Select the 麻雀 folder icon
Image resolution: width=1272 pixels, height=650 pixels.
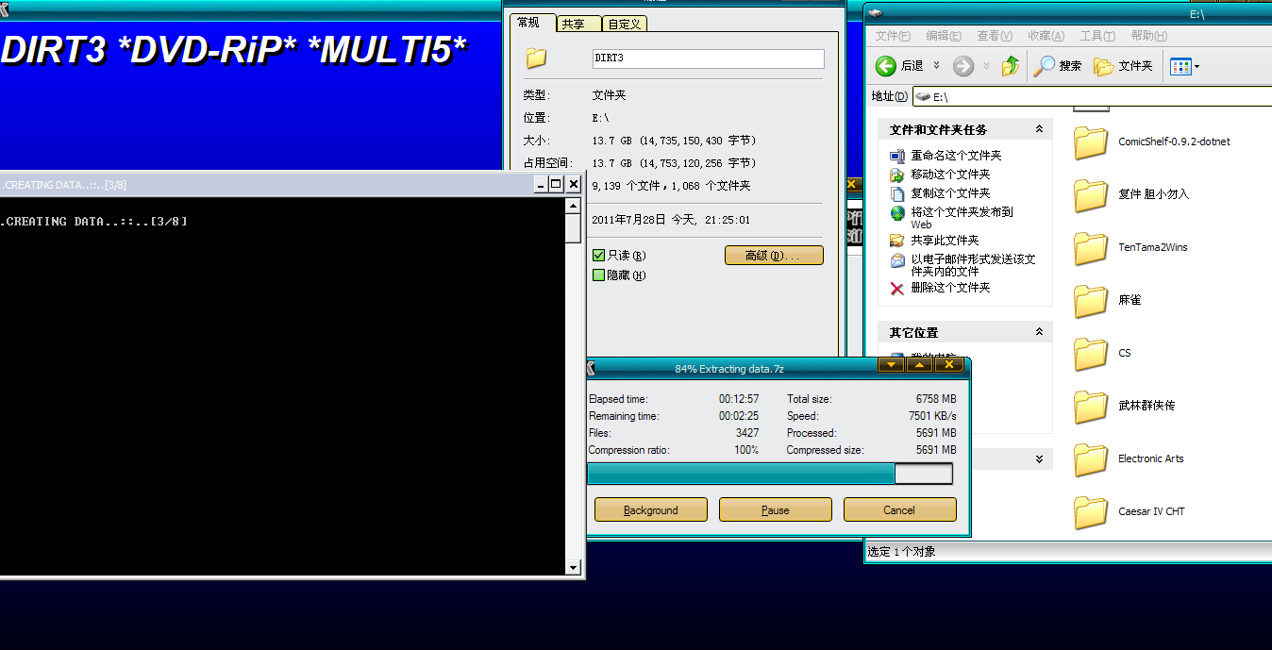pos(1091,301)
